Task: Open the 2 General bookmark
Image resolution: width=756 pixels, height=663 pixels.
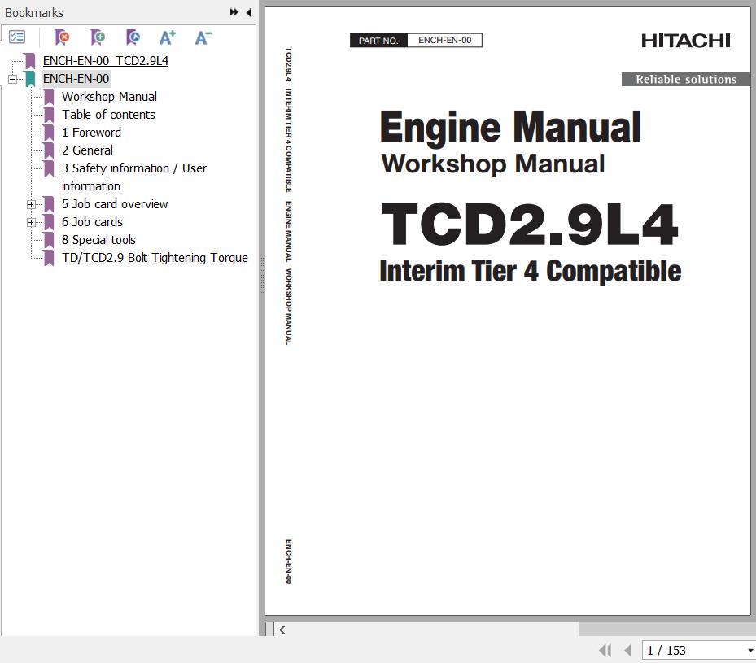Action: pyautogui.click(x=87, y=150)
